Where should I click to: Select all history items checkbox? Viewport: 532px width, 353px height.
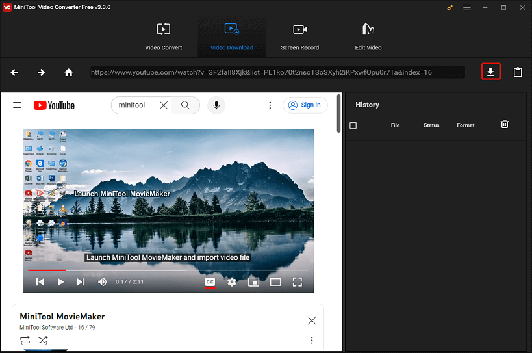[x=353, y=125]
